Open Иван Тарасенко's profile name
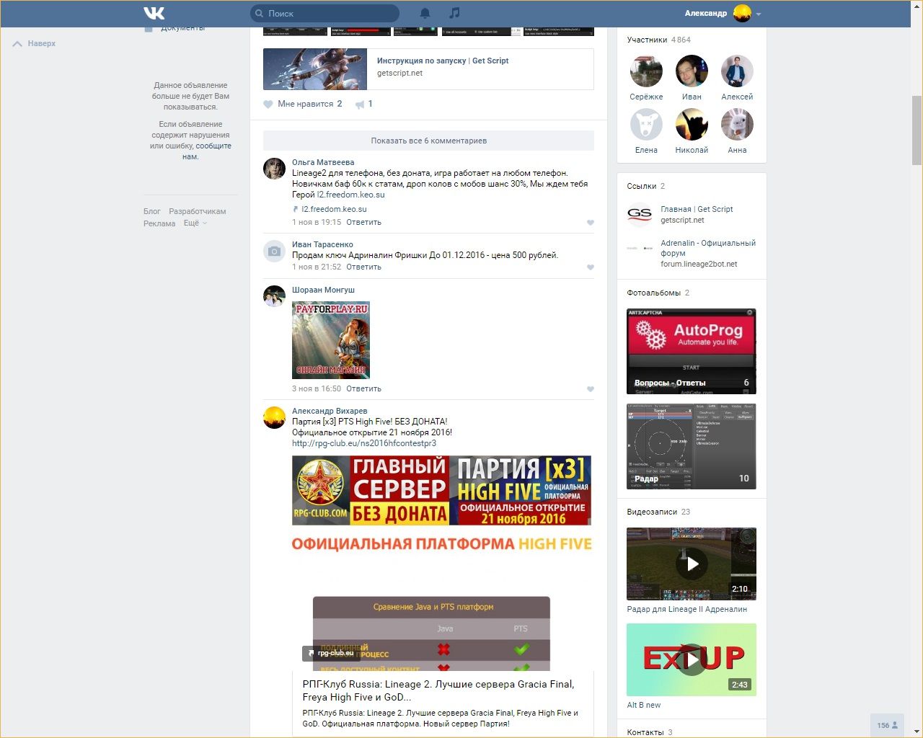This screenshot has width=923, height=738. pyautogui.click(x=322, y=244)
